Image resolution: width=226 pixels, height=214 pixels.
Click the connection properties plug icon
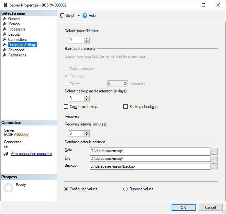[6, 154]
